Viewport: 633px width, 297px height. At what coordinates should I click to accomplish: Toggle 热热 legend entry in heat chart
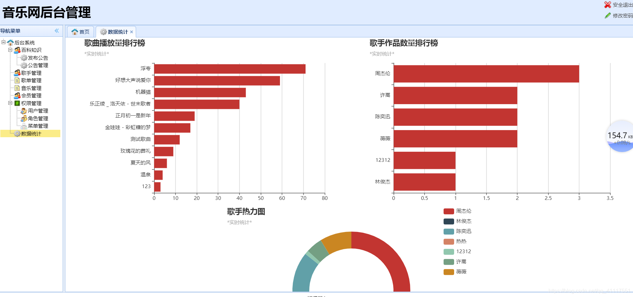(x=455, y=241)
